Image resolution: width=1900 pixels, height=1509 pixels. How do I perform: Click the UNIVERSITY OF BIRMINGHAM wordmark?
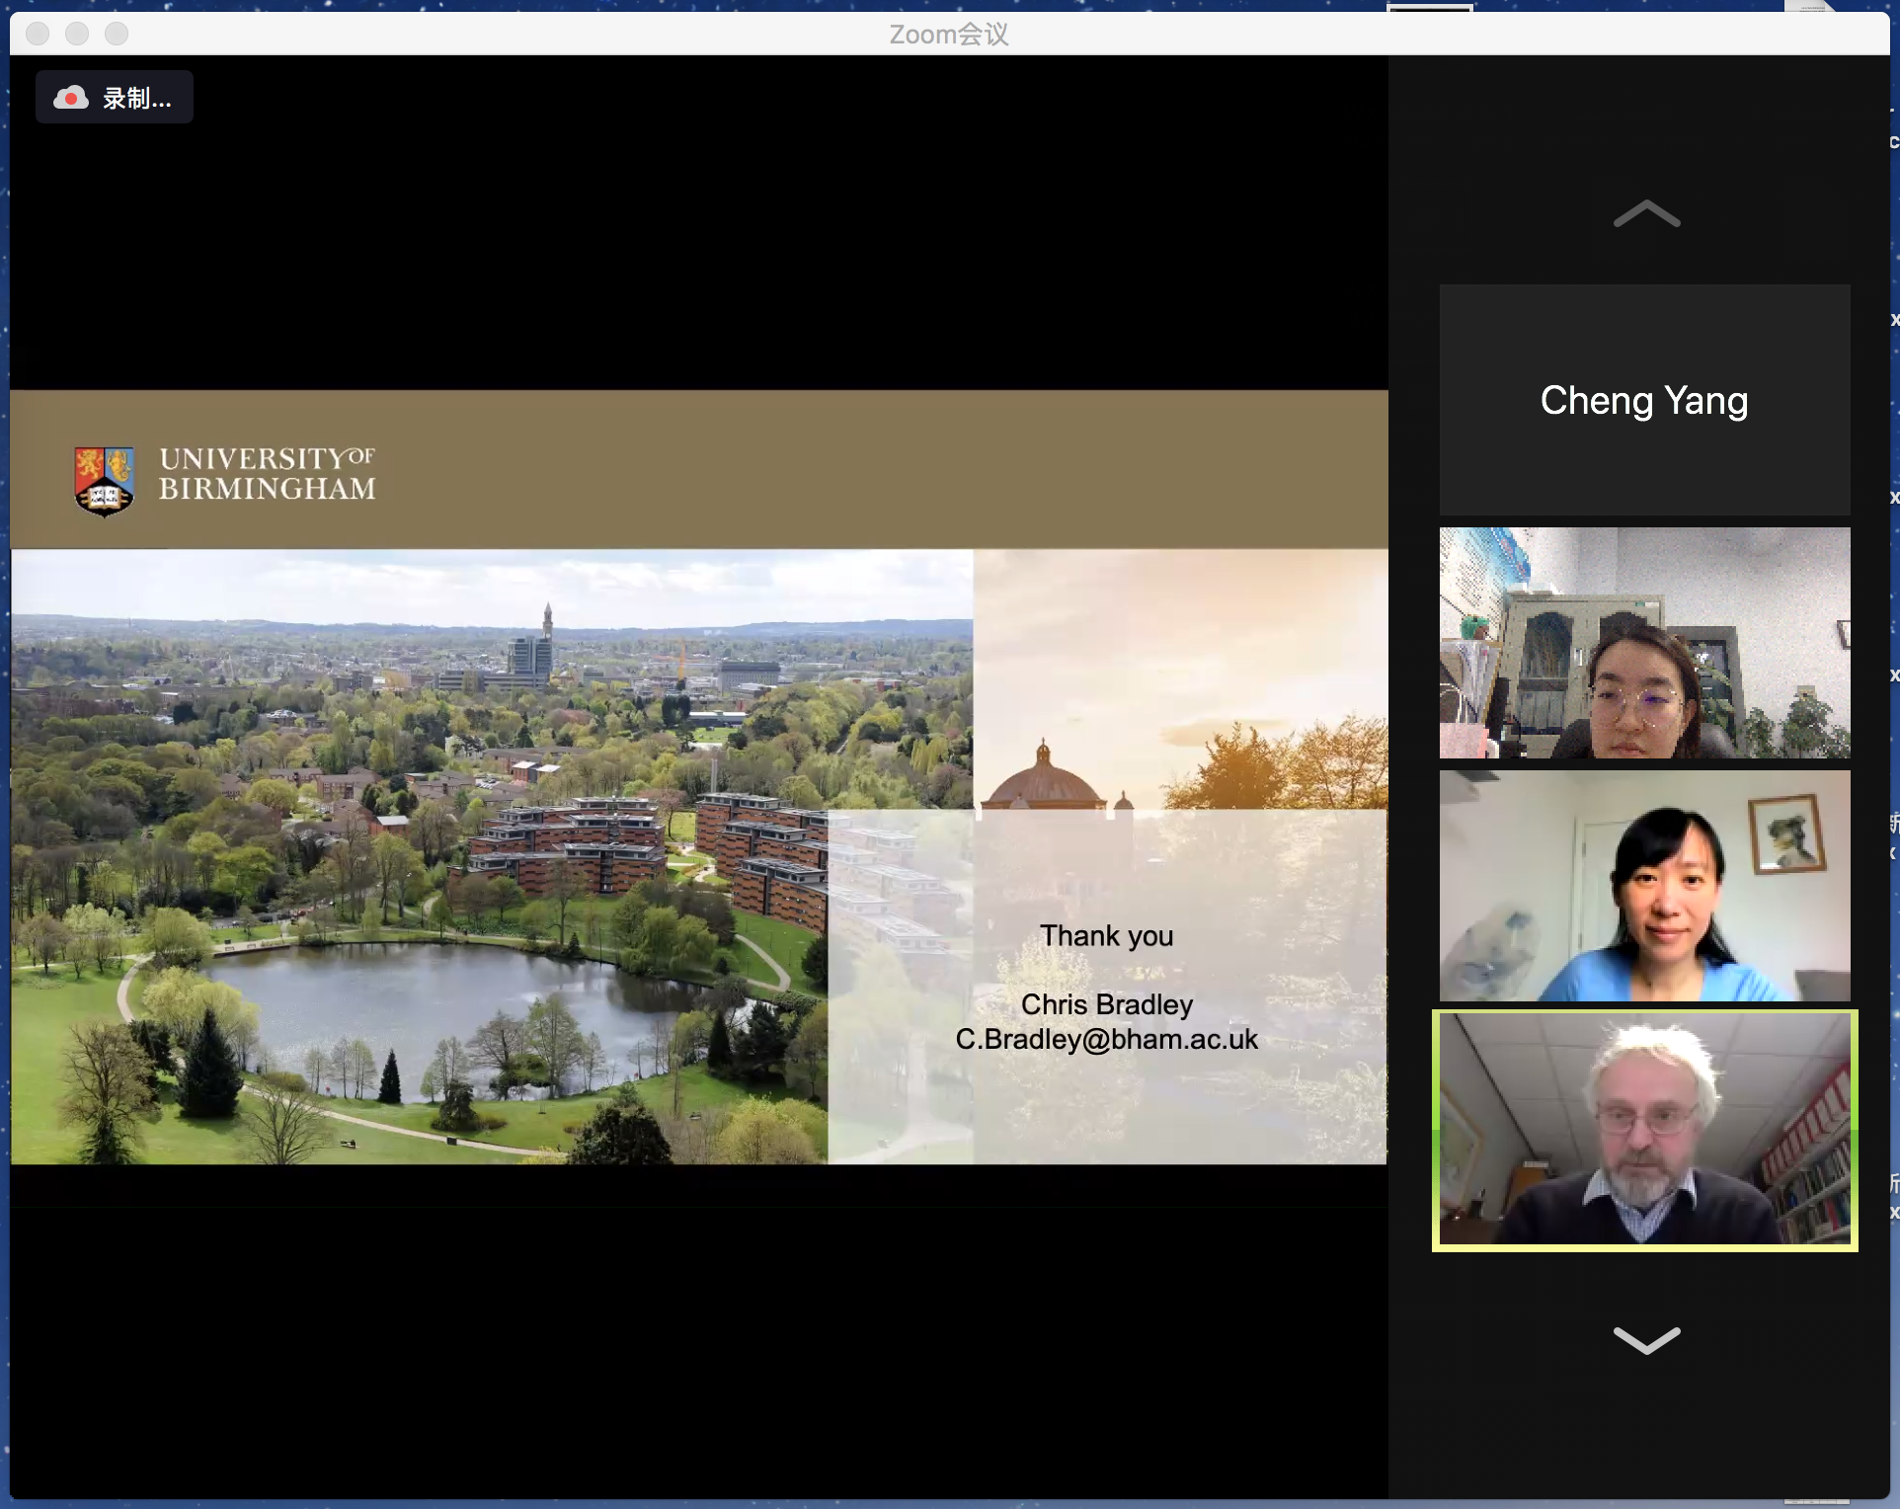pos(268,474)
